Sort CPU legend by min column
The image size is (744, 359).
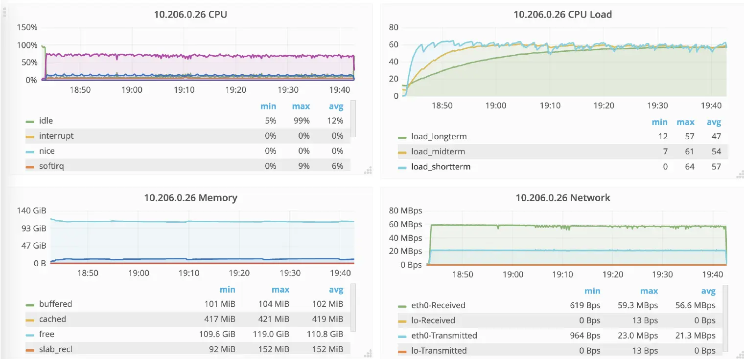[x=268, y=106]
